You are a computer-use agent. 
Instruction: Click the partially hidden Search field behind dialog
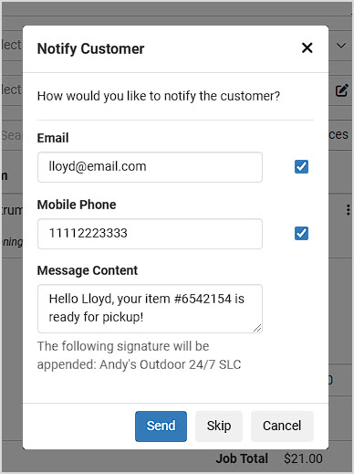click(12, 135)
